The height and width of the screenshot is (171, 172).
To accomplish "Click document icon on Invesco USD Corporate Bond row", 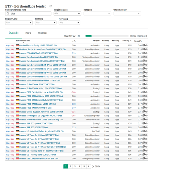I will pyautogui.click(x=143, y=158).
